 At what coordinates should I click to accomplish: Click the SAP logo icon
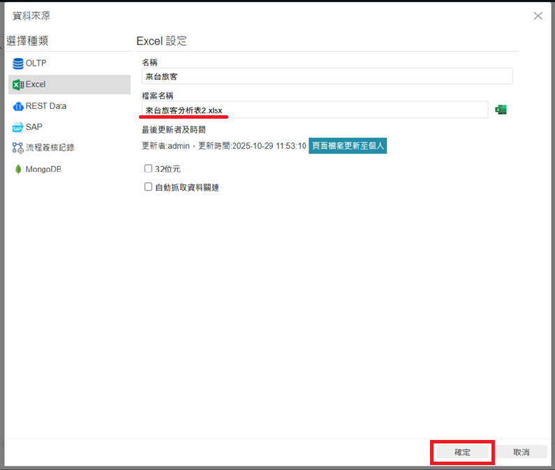point(17,127)
